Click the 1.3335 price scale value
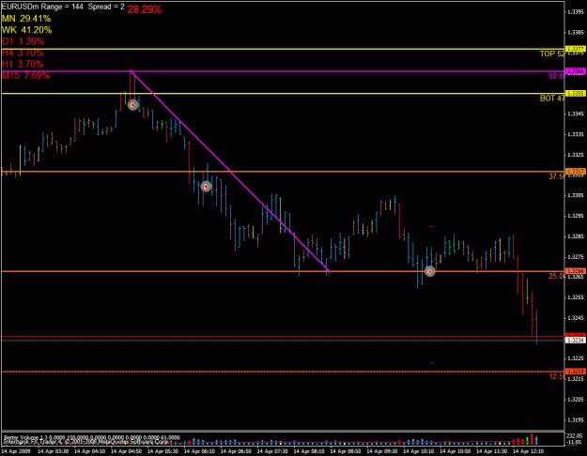 click(576, 134)
